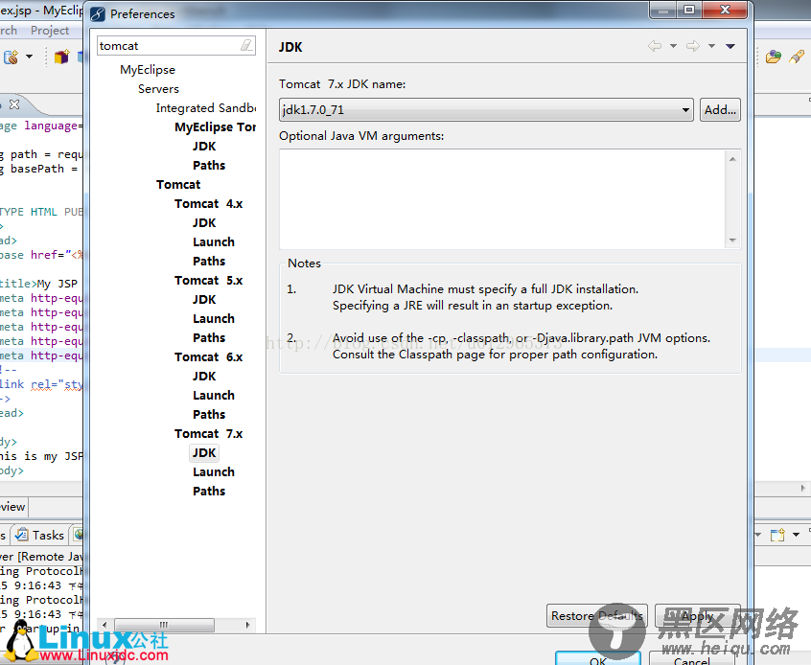This screenshot has height=665, width=811.
Task: Select Paths under Tomcat 5.x
Action: 209,337
